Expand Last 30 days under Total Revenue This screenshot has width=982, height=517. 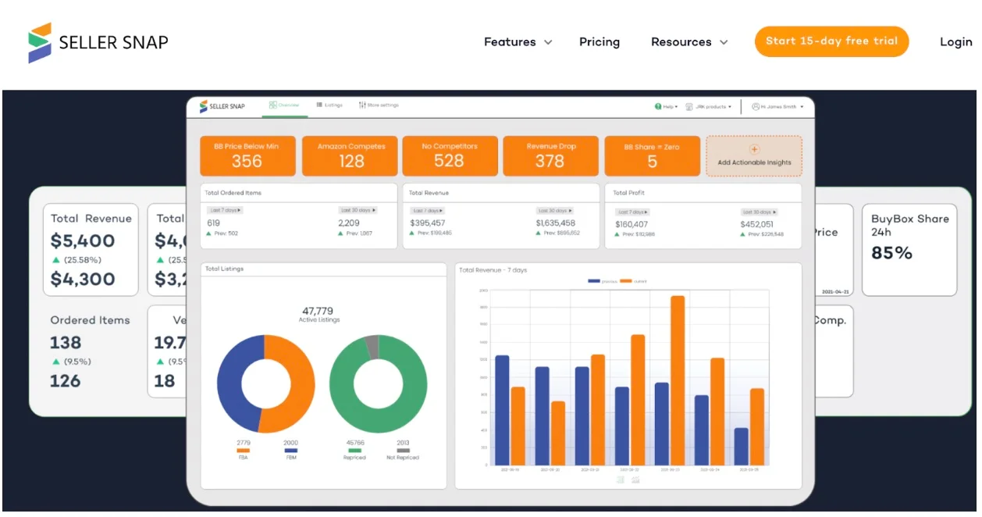(557, 211)
